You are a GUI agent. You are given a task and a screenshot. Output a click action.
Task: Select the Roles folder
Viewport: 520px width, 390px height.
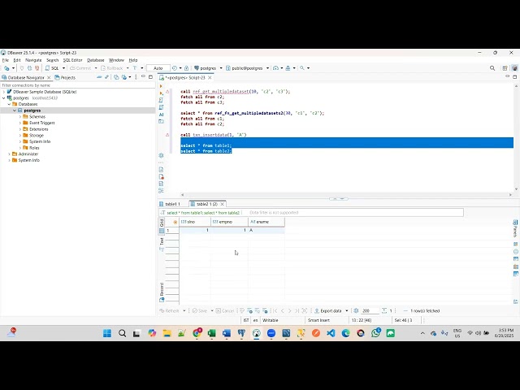[34, 148]
